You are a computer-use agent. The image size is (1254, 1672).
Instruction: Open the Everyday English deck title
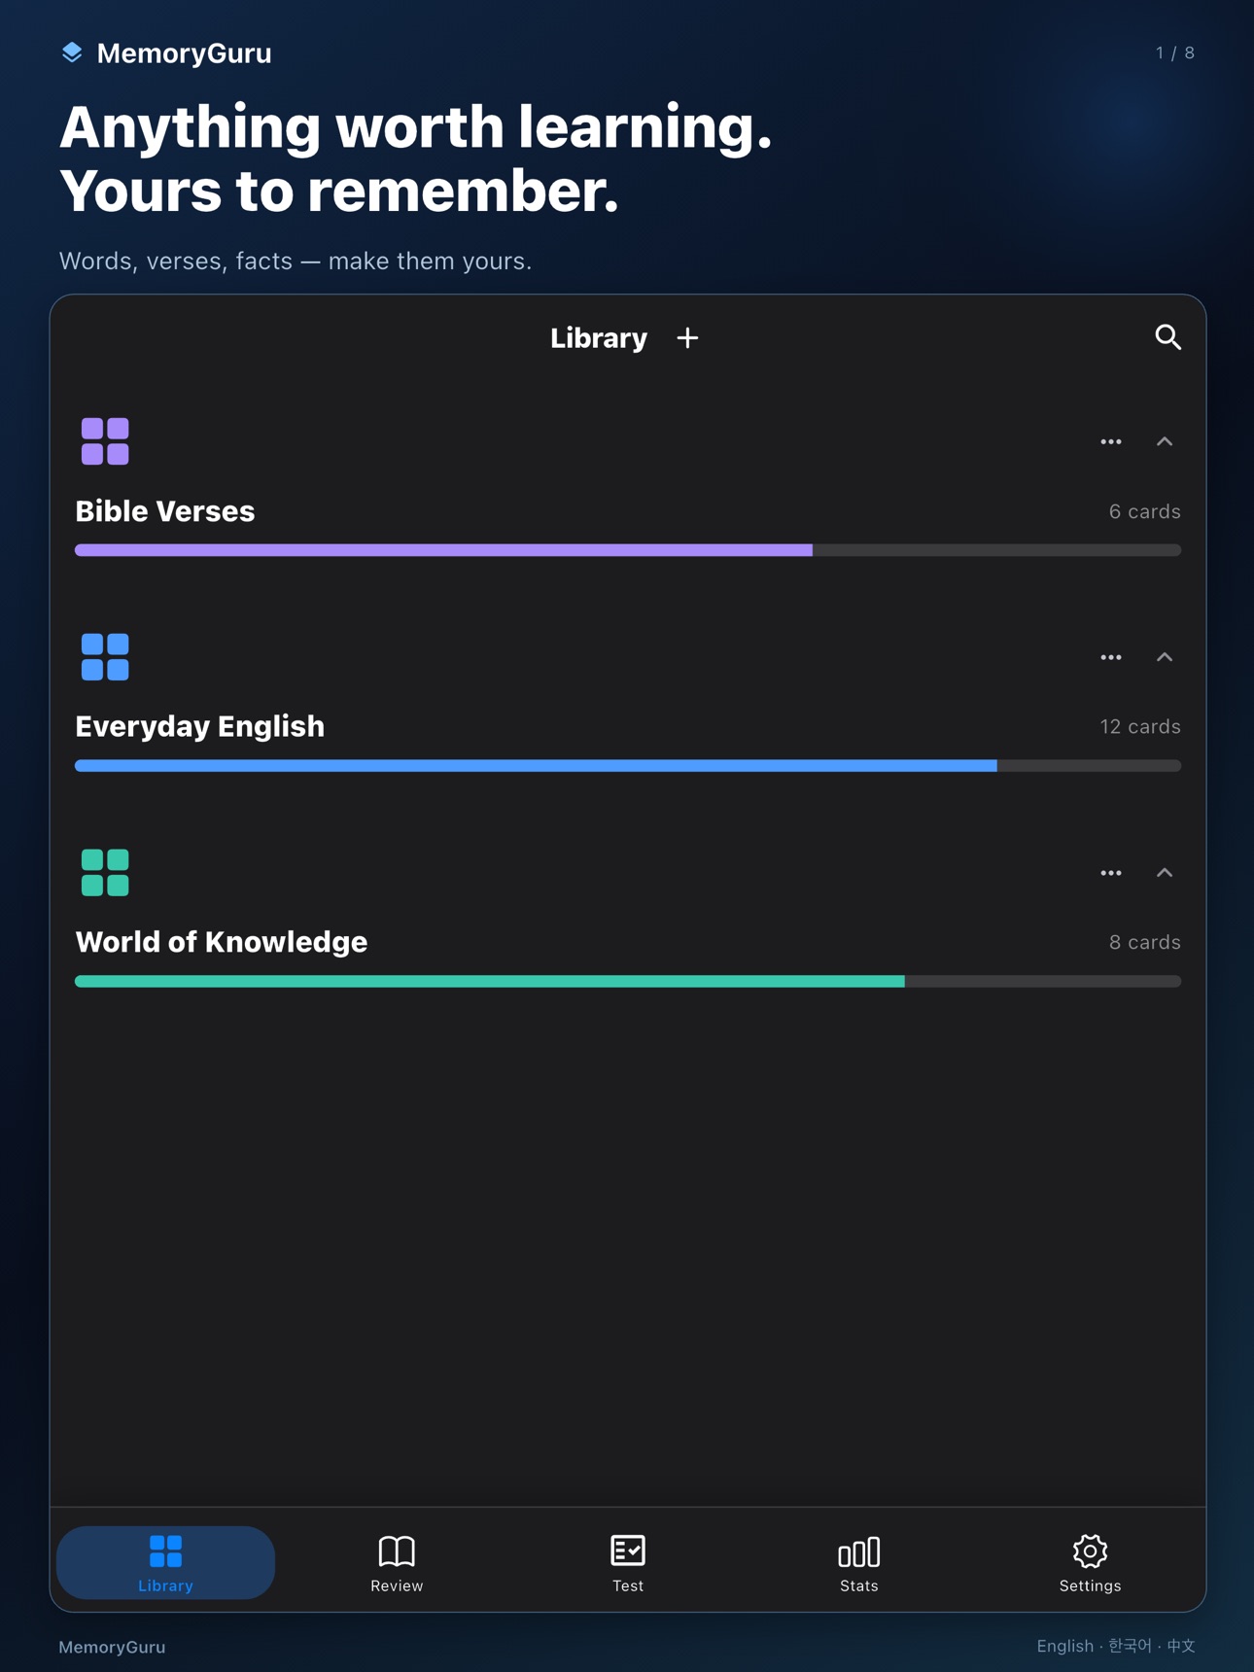coord(200,726)
